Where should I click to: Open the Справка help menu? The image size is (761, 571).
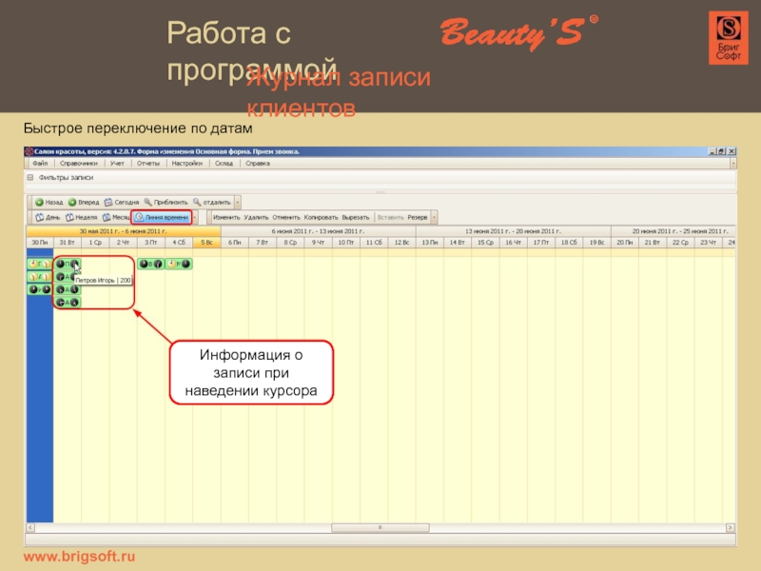258,163
